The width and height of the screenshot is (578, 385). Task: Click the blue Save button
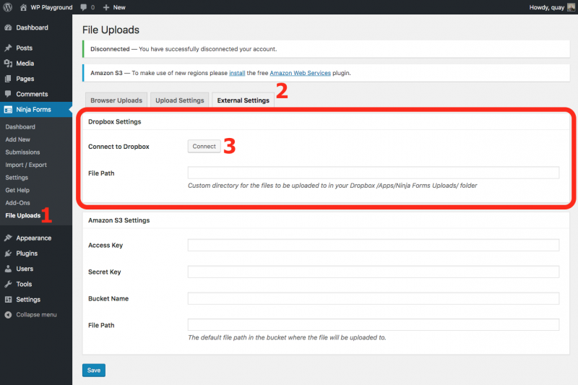(94, 371)
